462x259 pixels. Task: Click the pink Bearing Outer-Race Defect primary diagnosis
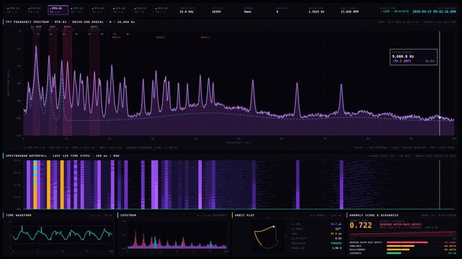[x=401, y=224]
